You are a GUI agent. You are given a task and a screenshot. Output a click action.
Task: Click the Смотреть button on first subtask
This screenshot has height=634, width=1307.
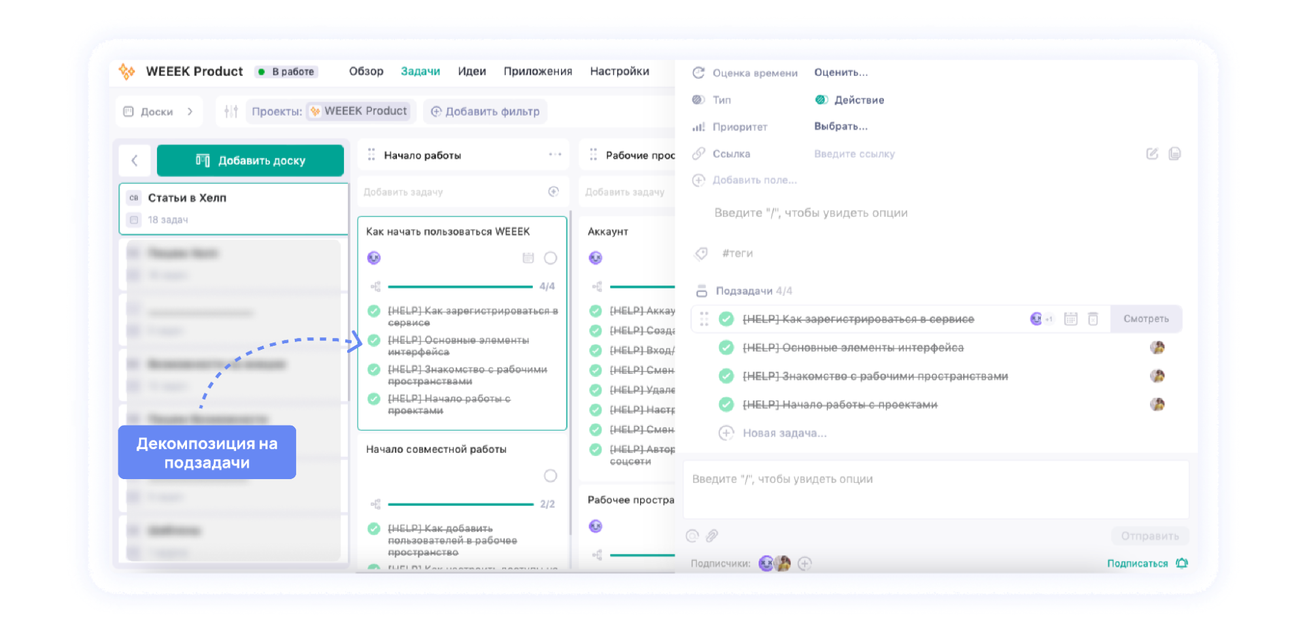1146,319
